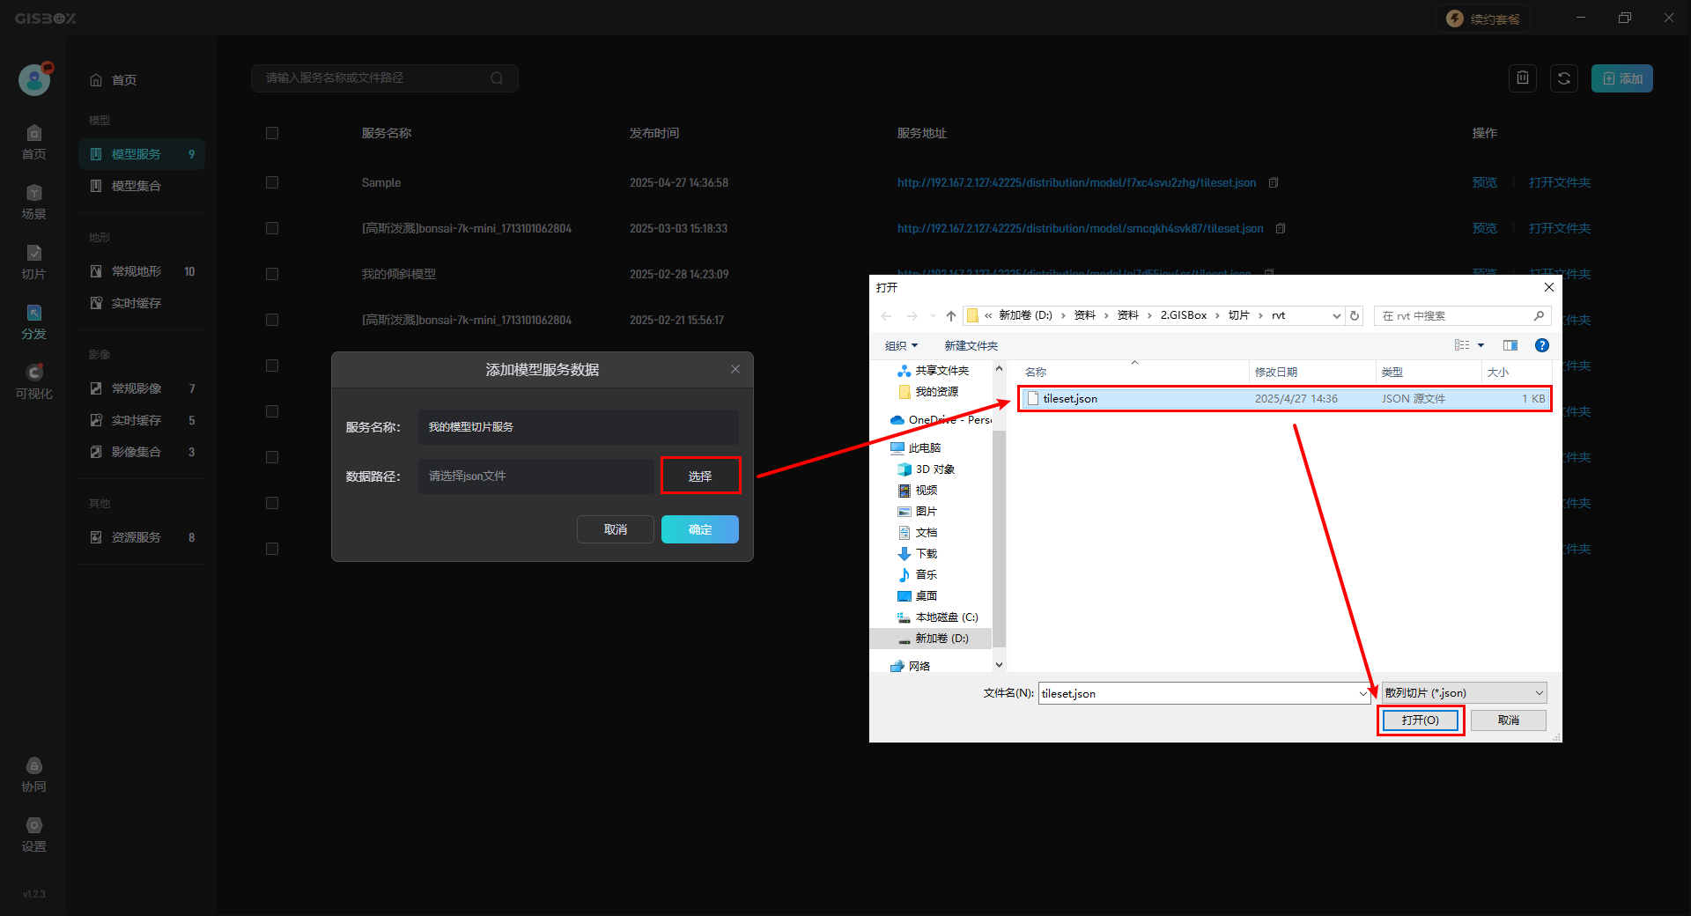Copy the Sample service address via the copy icon
Screen dimensions: 1691x916
click(x=1273, y=182)
